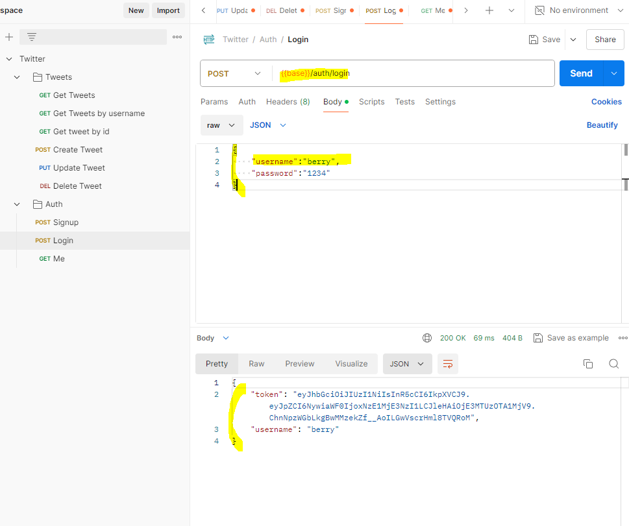This screenshot has width=629, height=526.
Task: Collapse the Tweets folder chevron
Action: click(x=17, y=77)
